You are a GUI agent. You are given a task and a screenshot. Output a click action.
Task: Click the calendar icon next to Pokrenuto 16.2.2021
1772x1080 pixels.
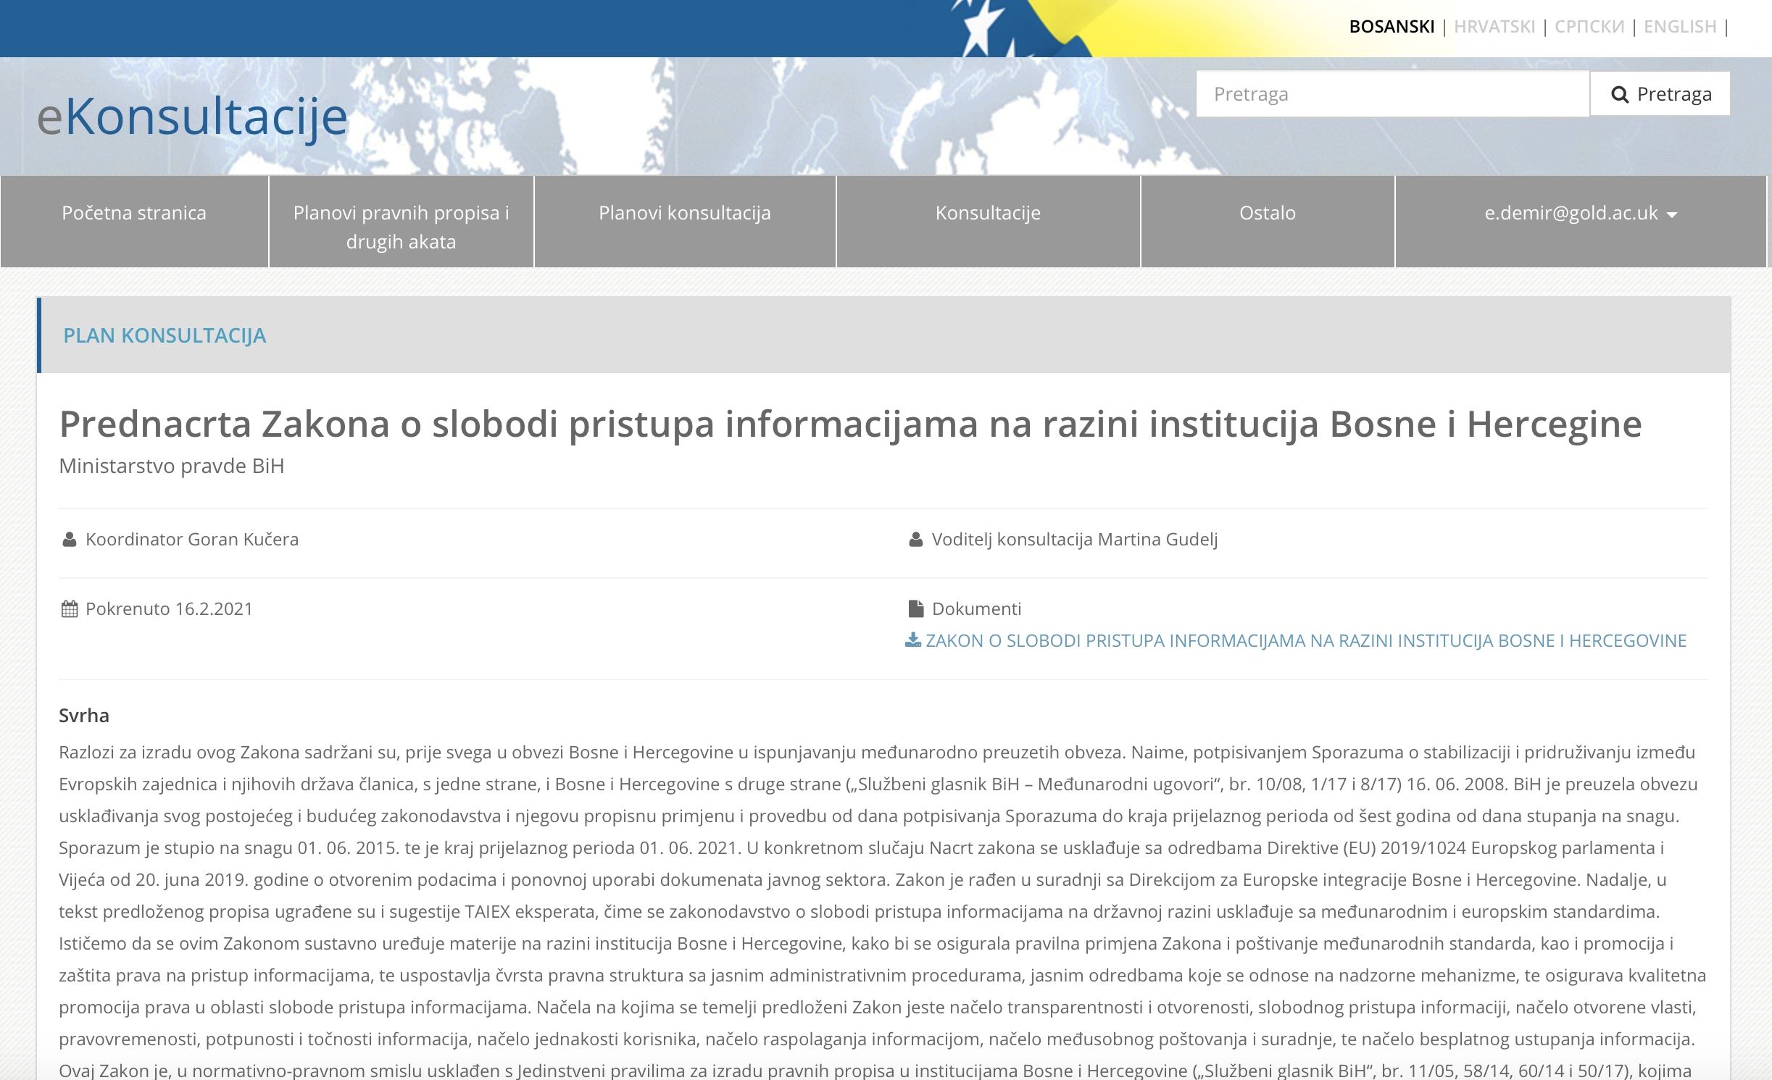tap(69, 608)
